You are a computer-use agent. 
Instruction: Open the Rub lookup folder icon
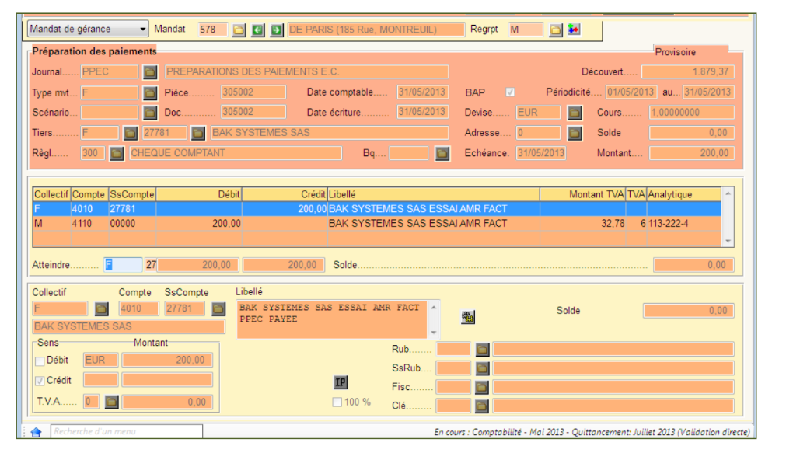tap(482, 350)
